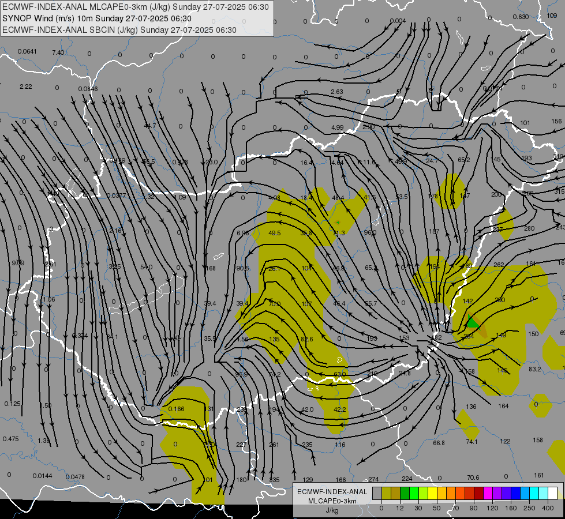Click the map value 0.475
Viewport: 565px width, 519px height.
[10, 439]
